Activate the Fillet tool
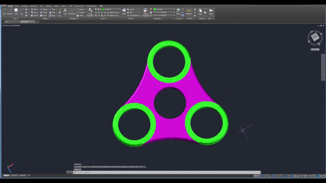The image size is (326, 183). [52, 12]
